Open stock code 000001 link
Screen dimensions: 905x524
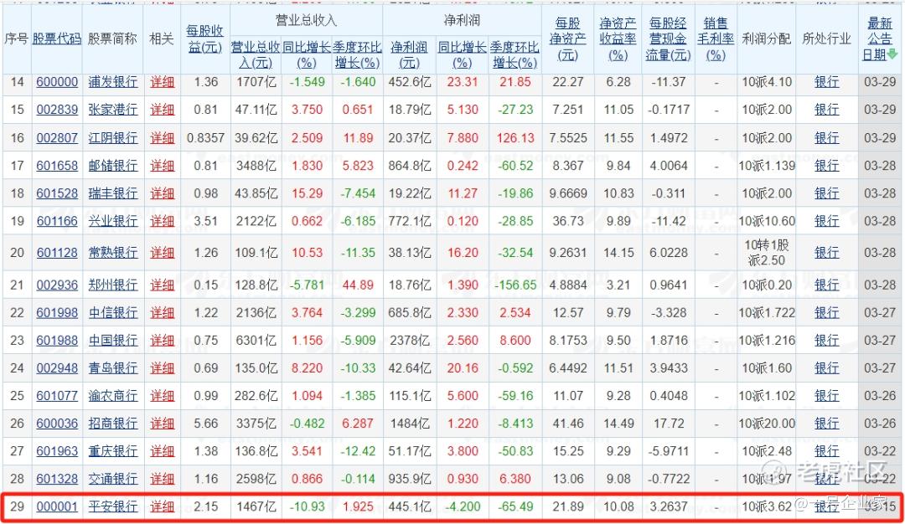click(57, 506)
